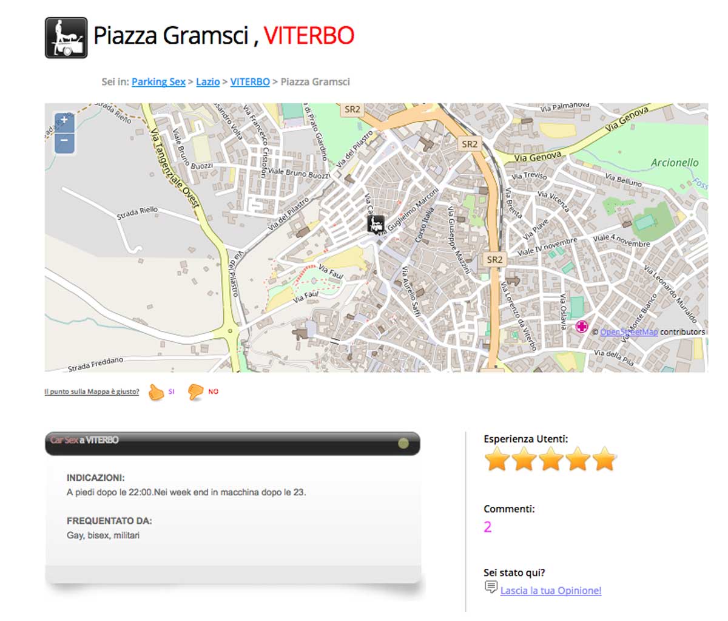Click 'Il punto sulla Mappa è giusto?' text
Viewport: 728px width, 621px height.
92,392
